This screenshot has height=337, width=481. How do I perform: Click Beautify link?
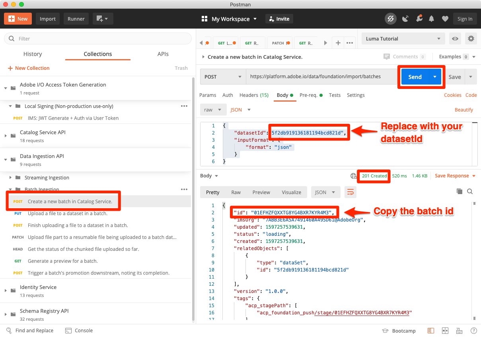464,110
